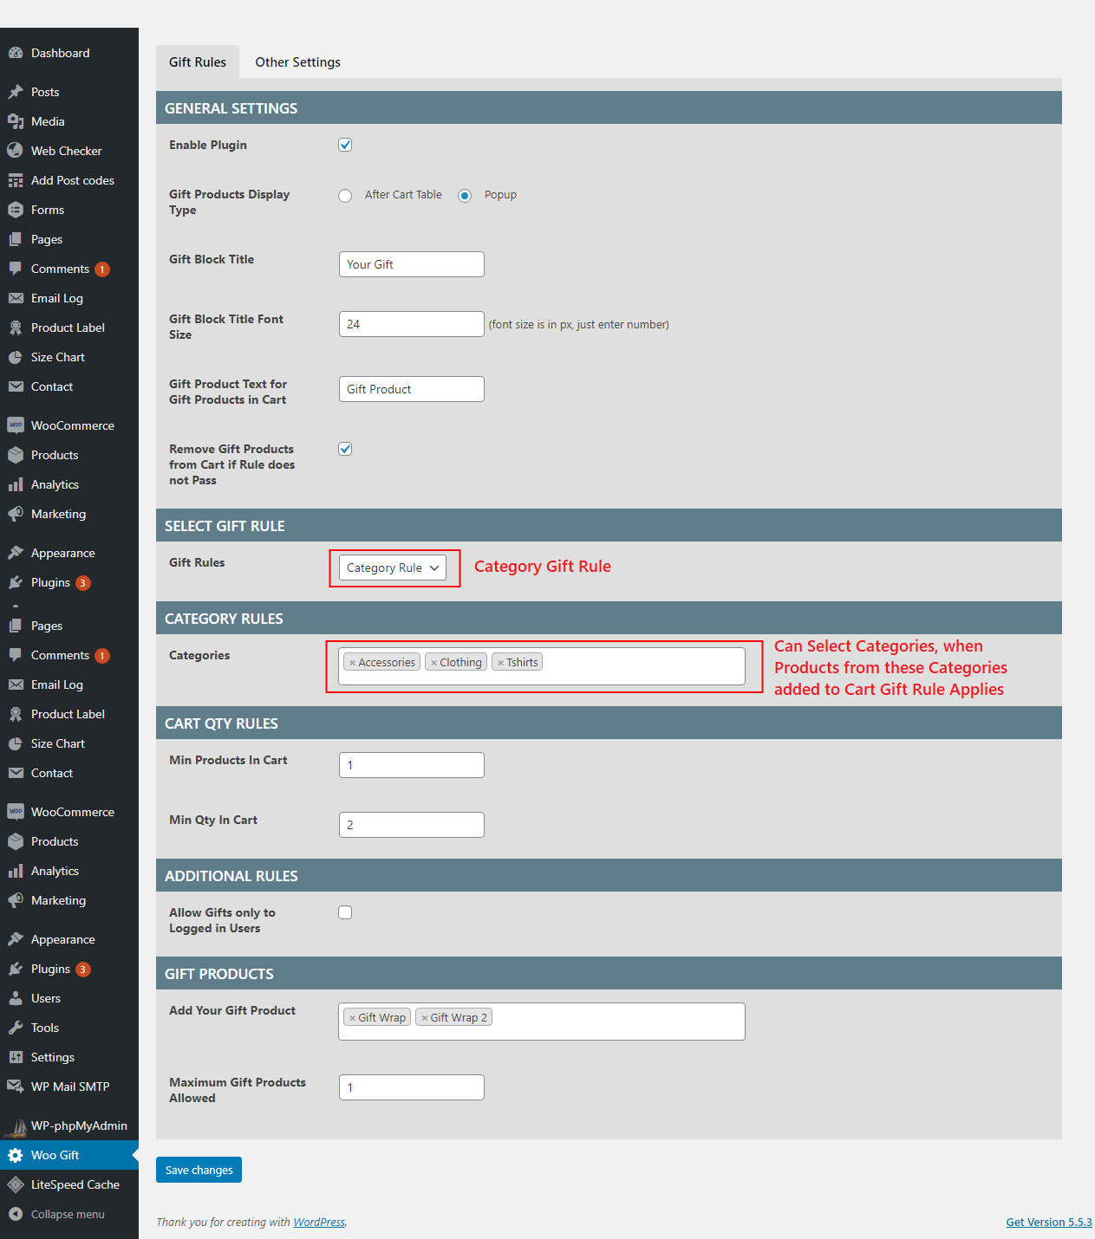
Task: Uncheck Remove Gift Products from Cart checkbox
Action: (345, 449)
